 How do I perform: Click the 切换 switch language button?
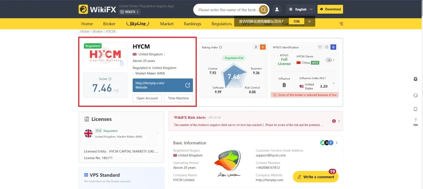(x=296, y=21)
